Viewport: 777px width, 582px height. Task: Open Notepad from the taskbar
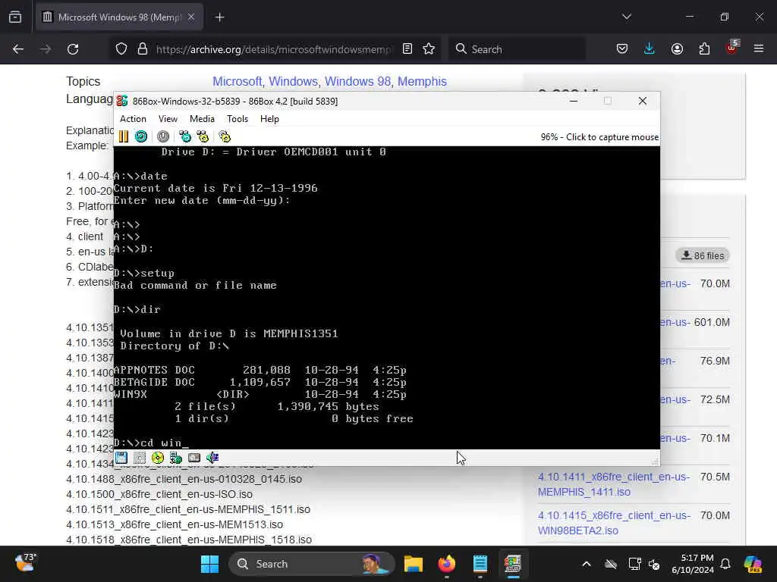tap(480, 564)
